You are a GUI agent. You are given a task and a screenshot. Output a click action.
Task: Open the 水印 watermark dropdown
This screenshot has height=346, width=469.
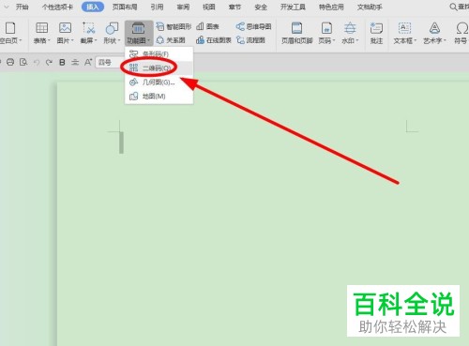point(350,33)
